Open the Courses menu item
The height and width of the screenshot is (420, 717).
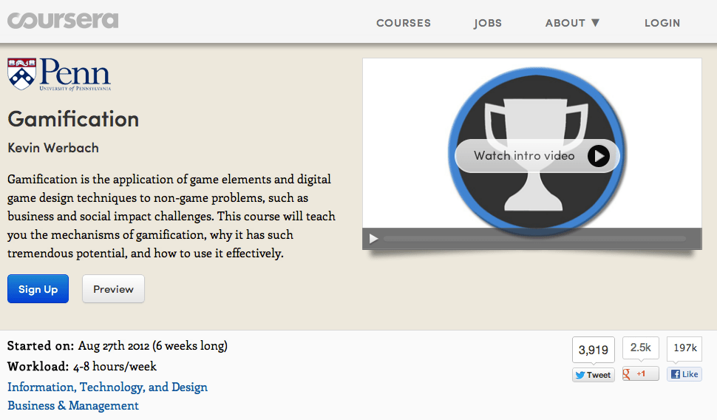[x=404, y=23]
